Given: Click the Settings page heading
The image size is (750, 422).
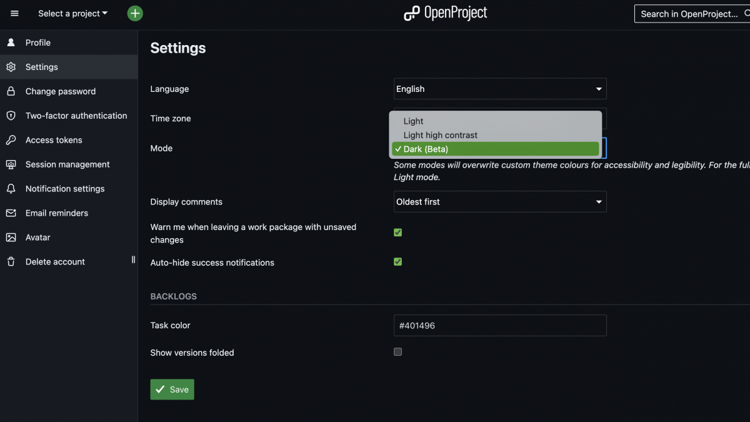Looking at the screenshot, I should [178, 48].
